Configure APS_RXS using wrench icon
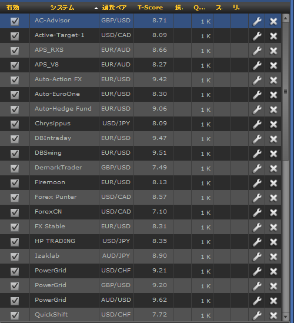The width and height of the screenshot is (294, 323). [257, 51]
